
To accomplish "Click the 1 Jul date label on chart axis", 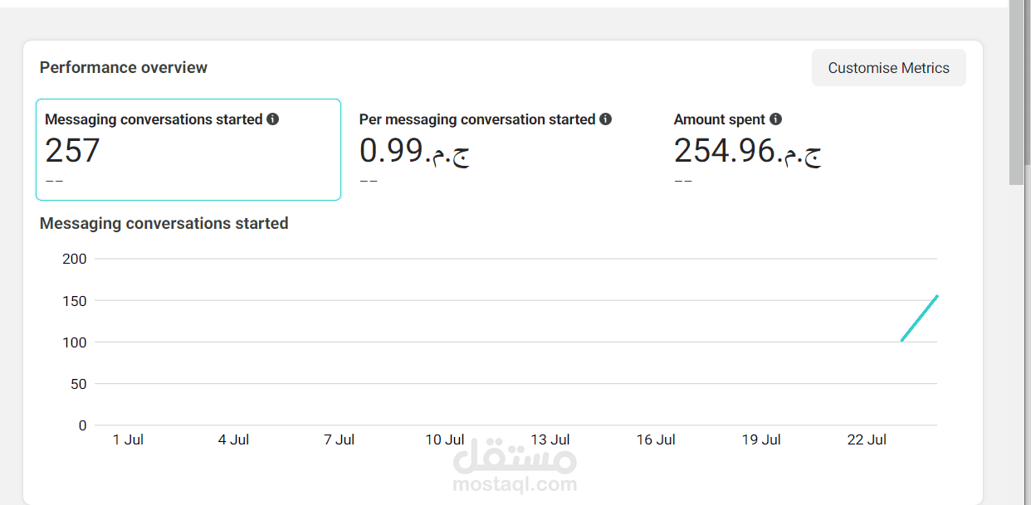I will click(x=128, y=439).
